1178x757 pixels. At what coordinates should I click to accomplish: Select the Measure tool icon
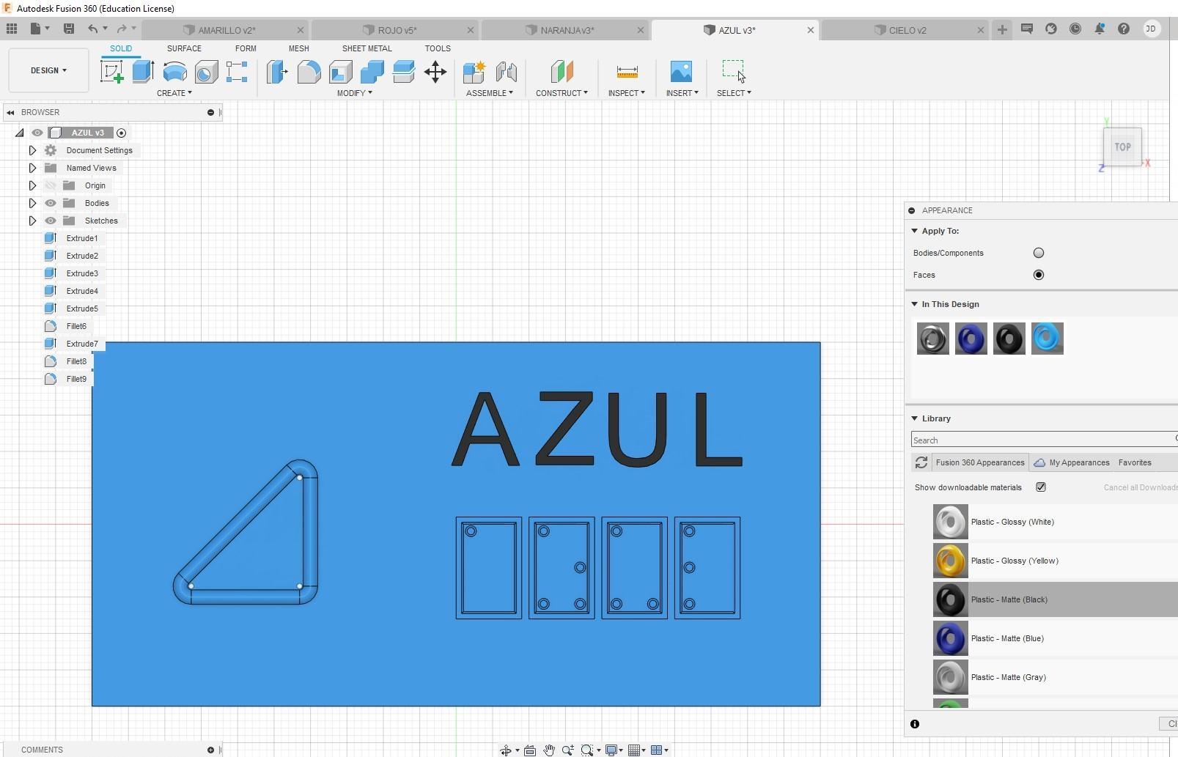[x=627, y=72]
